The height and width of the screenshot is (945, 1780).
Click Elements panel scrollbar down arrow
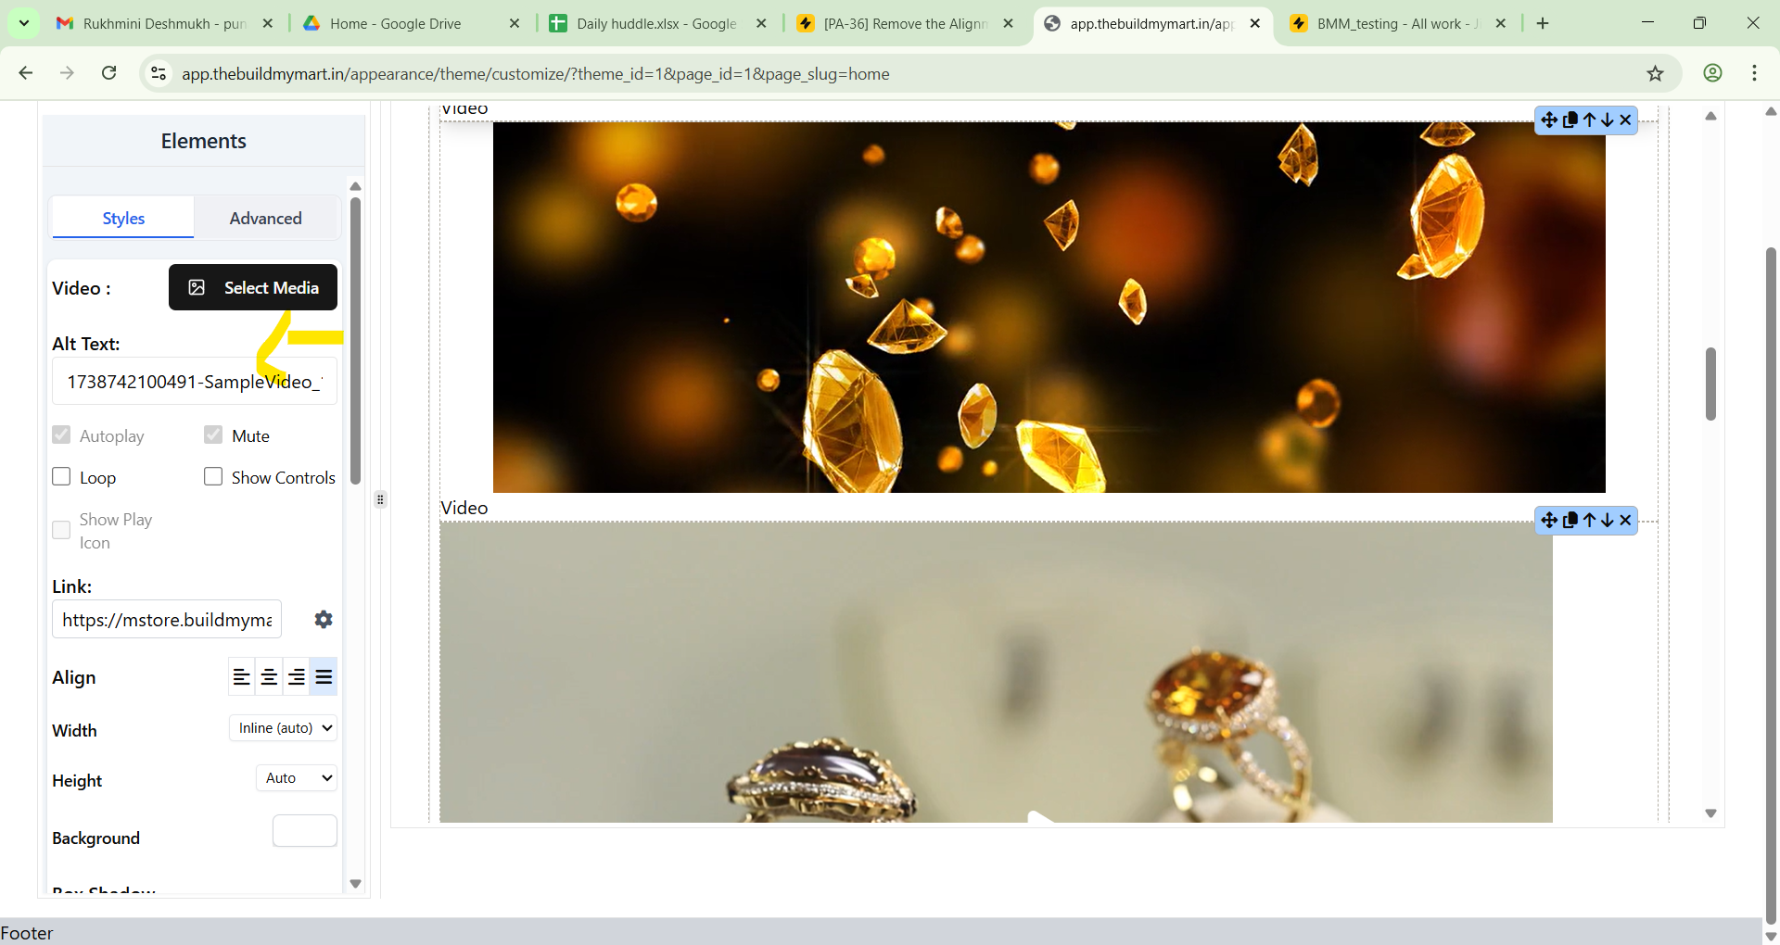pyautogui.click(x=355, y=884)
